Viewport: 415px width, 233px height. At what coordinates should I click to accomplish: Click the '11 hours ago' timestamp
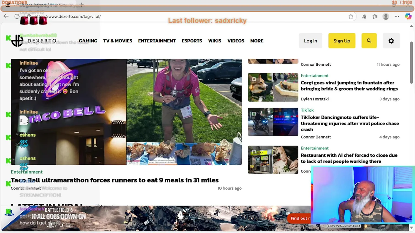point(388,64)
